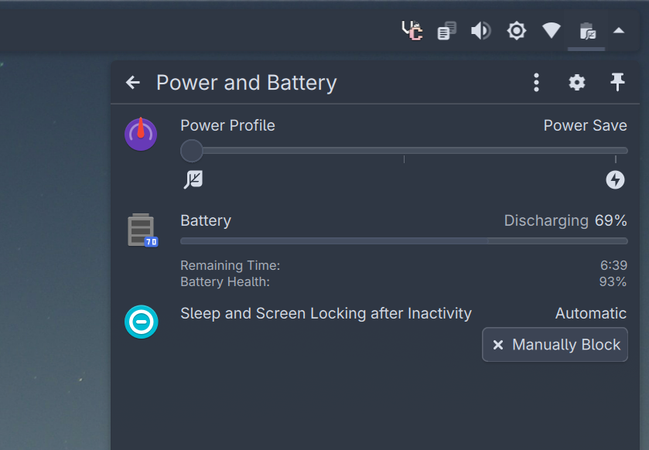
Task: Click the Power Save profile label
Action: pyautogui.click(x=585, y=125)
